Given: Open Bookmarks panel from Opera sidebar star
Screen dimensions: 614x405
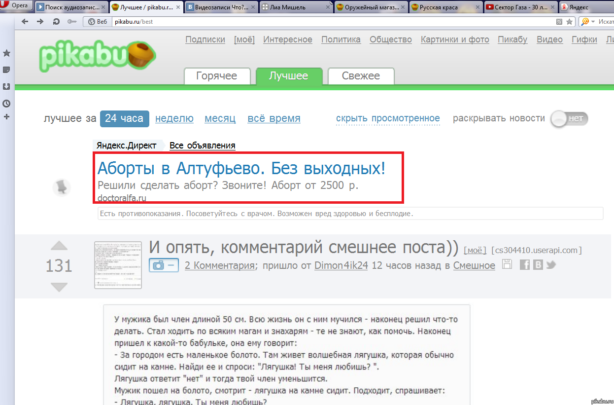Looking at the screenshot, I should click(7, 53).
